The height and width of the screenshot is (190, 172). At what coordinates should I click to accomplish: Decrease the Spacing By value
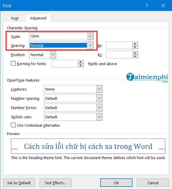(135, 47)
